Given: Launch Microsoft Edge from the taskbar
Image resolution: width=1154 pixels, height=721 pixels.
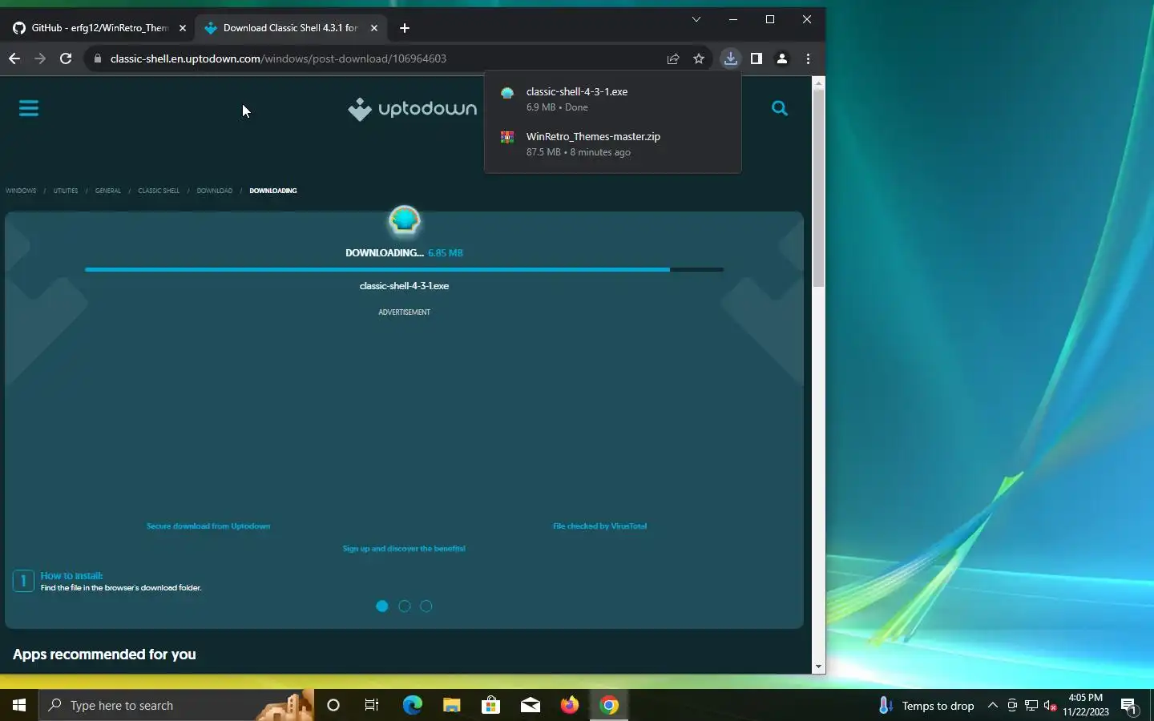Looking at the screenshot, I should 412,705.
